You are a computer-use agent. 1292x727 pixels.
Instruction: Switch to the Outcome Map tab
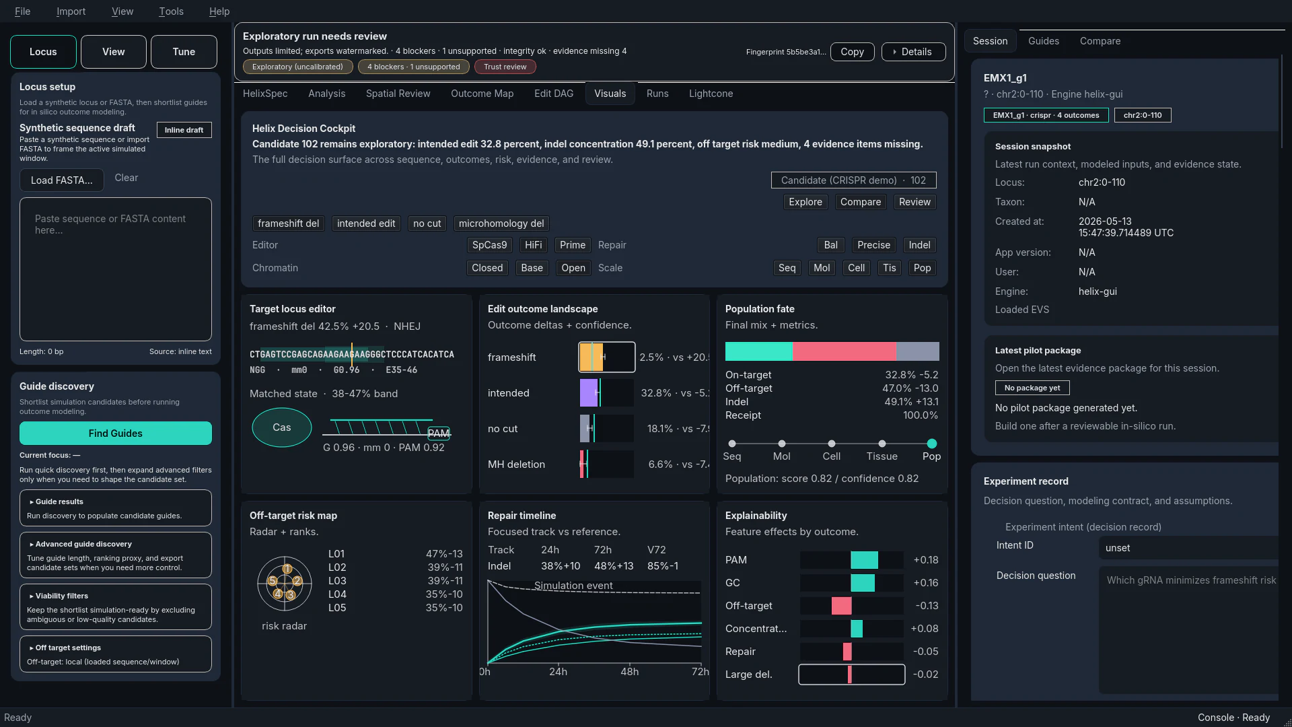[x=482, y=94]
